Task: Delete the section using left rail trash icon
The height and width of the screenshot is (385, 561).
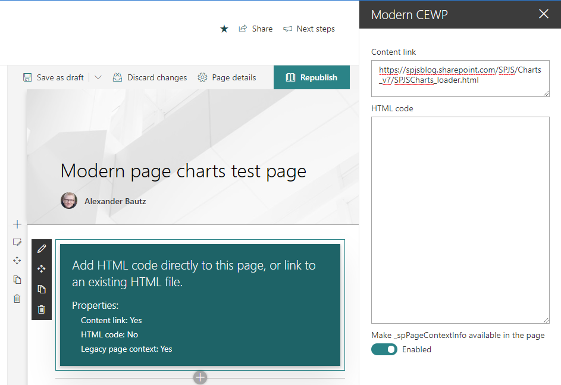Action: [17, 299]
